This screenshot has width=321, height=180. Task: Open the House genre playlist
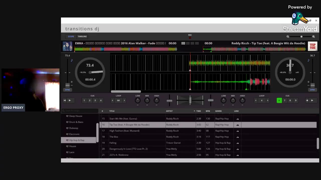(72, 146)
